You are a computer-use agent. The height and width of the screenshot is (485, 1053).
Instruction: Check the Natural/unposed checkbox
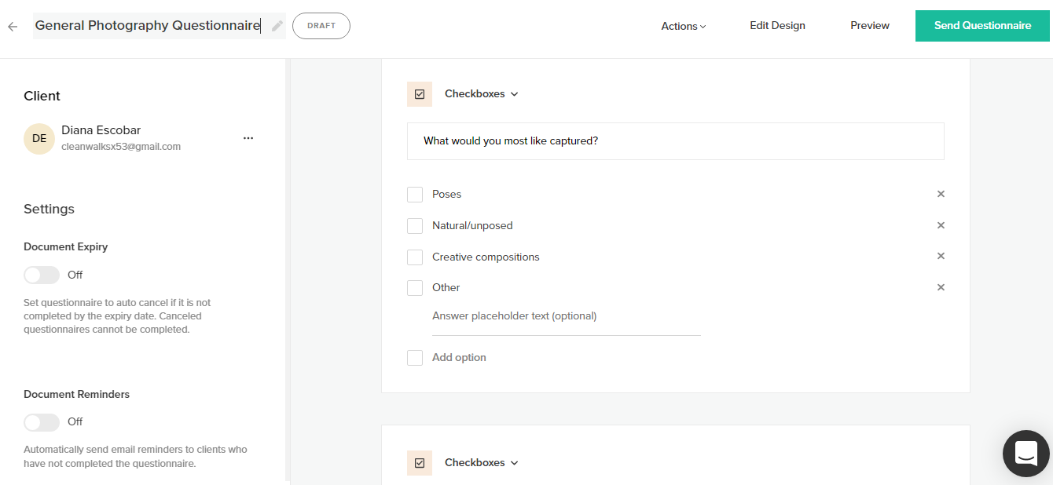(x=415, y=226)
